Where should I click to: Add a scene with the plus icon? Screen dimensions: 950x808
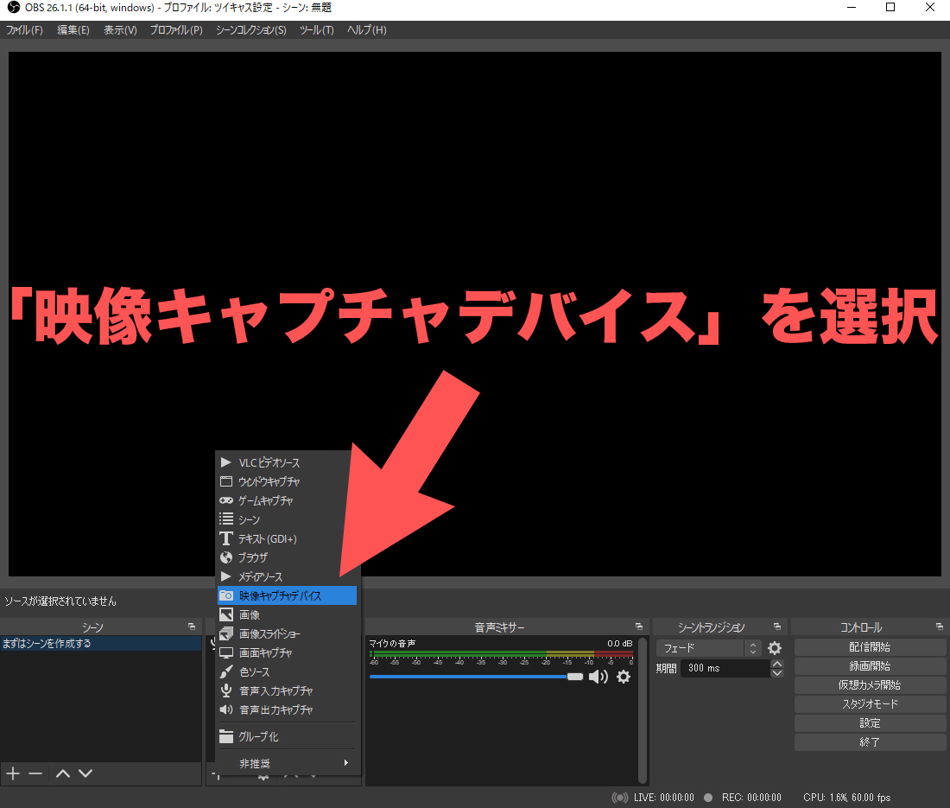13,773
